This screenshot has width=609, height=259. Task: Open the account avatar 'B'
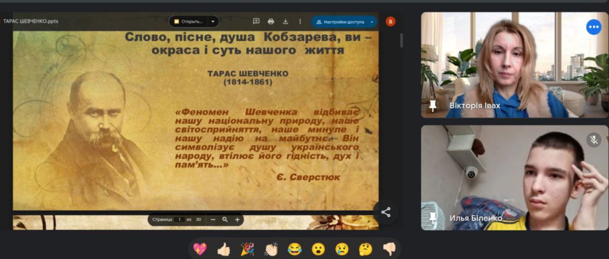[x=390, y=21]
